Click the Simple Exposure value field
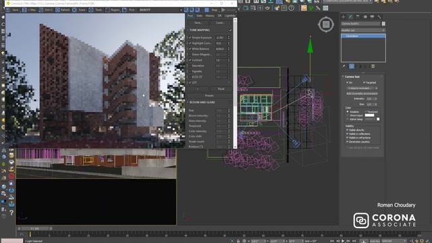This screenshot has height=243, width=432. pos(221,38)
